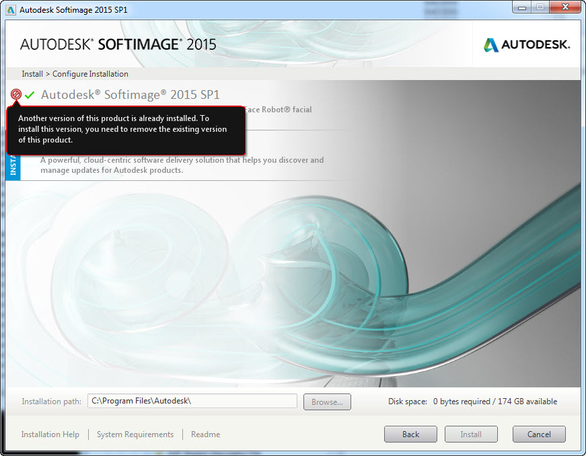Click the Autodesk logo in the header

pyautogui.click(x=527, y=44)
